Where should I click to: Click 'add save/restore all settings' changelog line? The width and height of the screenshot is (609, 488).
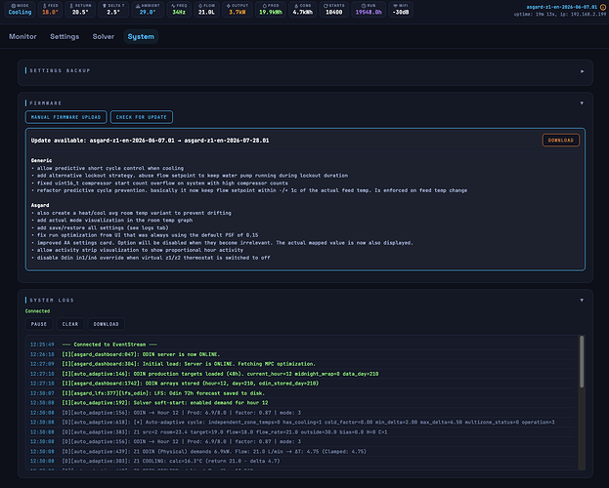click(100, 227)
